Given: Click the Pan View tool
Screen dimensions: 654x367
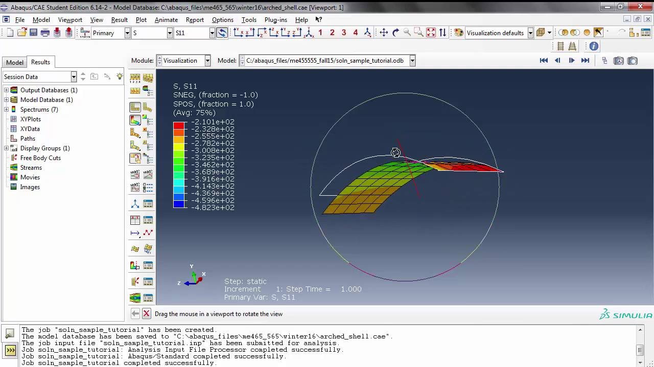Looking at the screenshot, I should [384, 33].
